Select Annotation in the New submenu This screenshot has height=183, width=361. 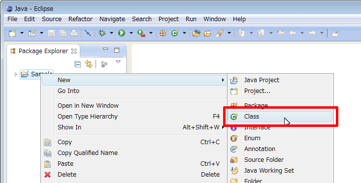click(280, 149)
